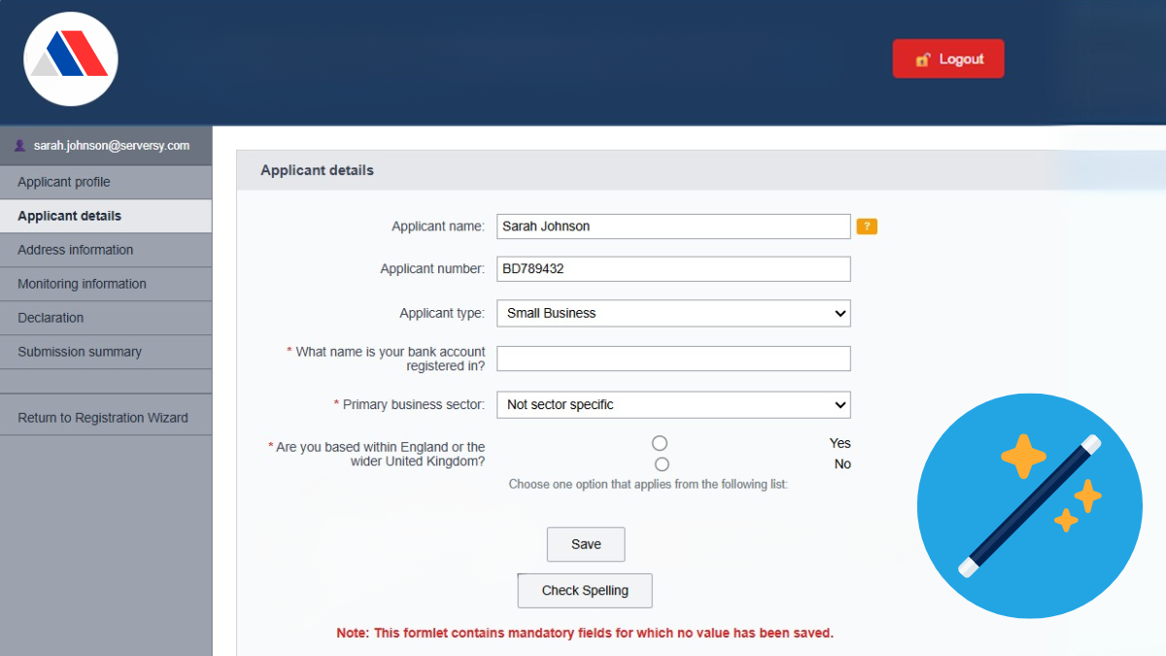This screenshot has width=1166, height=656.
Task: Click the user icon beside sarah.johnson@serversy.com
Action: [20, 146]
